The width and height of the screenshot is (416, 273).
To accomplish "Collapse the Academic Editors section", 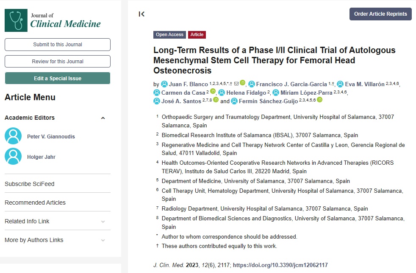I will pyautogui.click(x=103, y=118).
